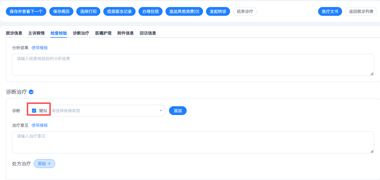Screen dimensions: 380x180
Task: Switch to the 就诊信息 tab
Action: point(14,33)
